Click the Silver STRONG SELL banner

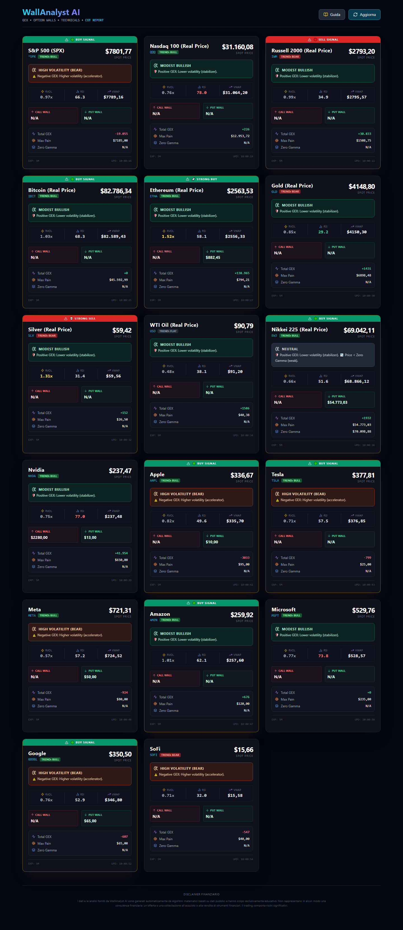tap(80, 319)
